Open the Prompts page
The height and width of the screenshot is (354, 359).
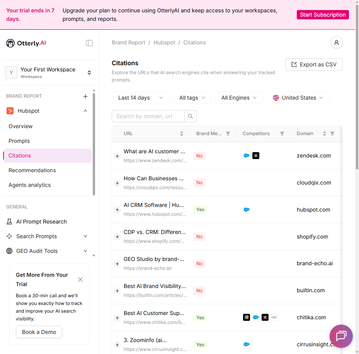(19, 141)
